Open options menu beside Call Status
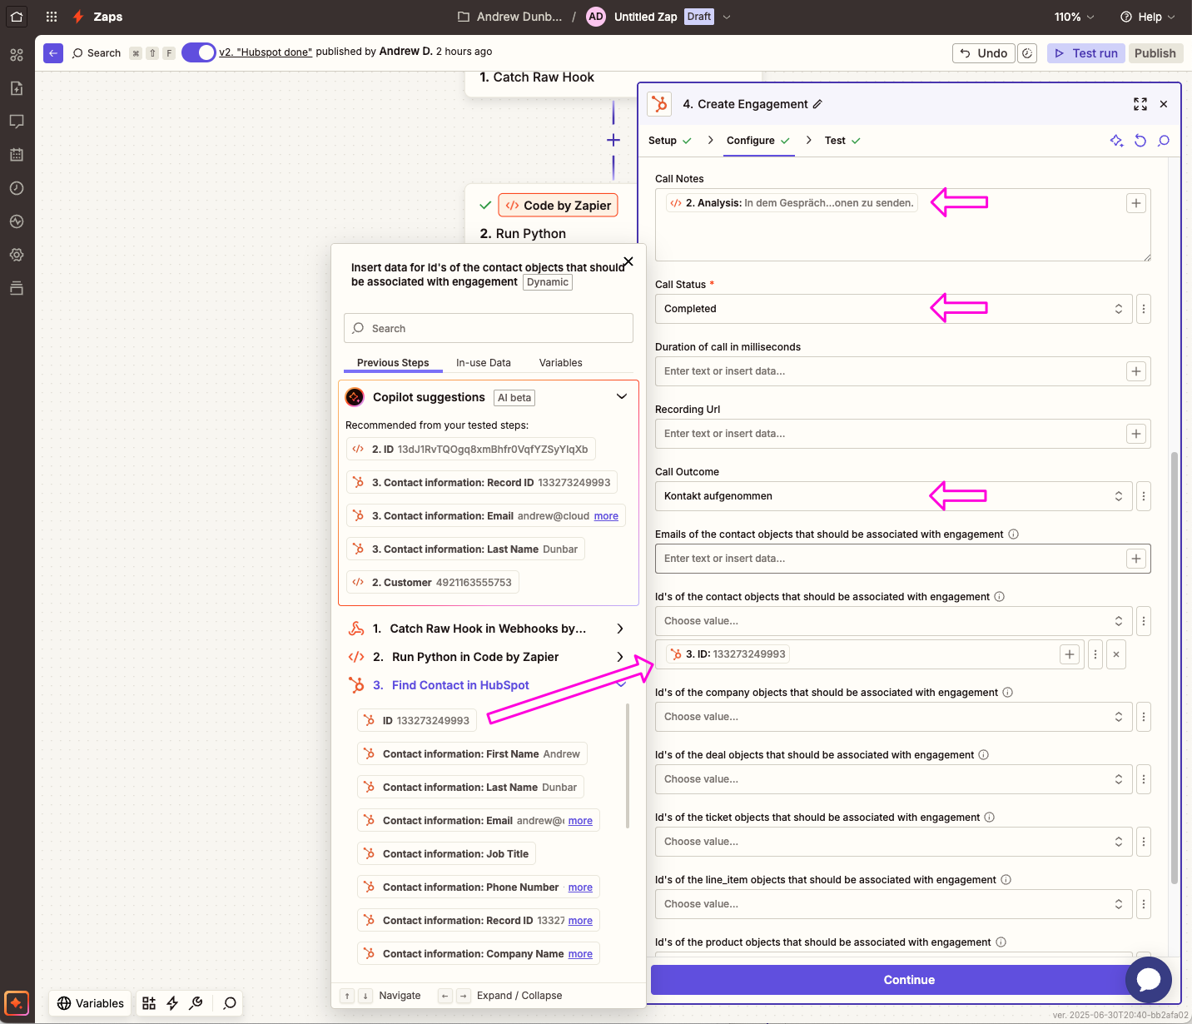The image size is (1192, 1024). 1144,309
